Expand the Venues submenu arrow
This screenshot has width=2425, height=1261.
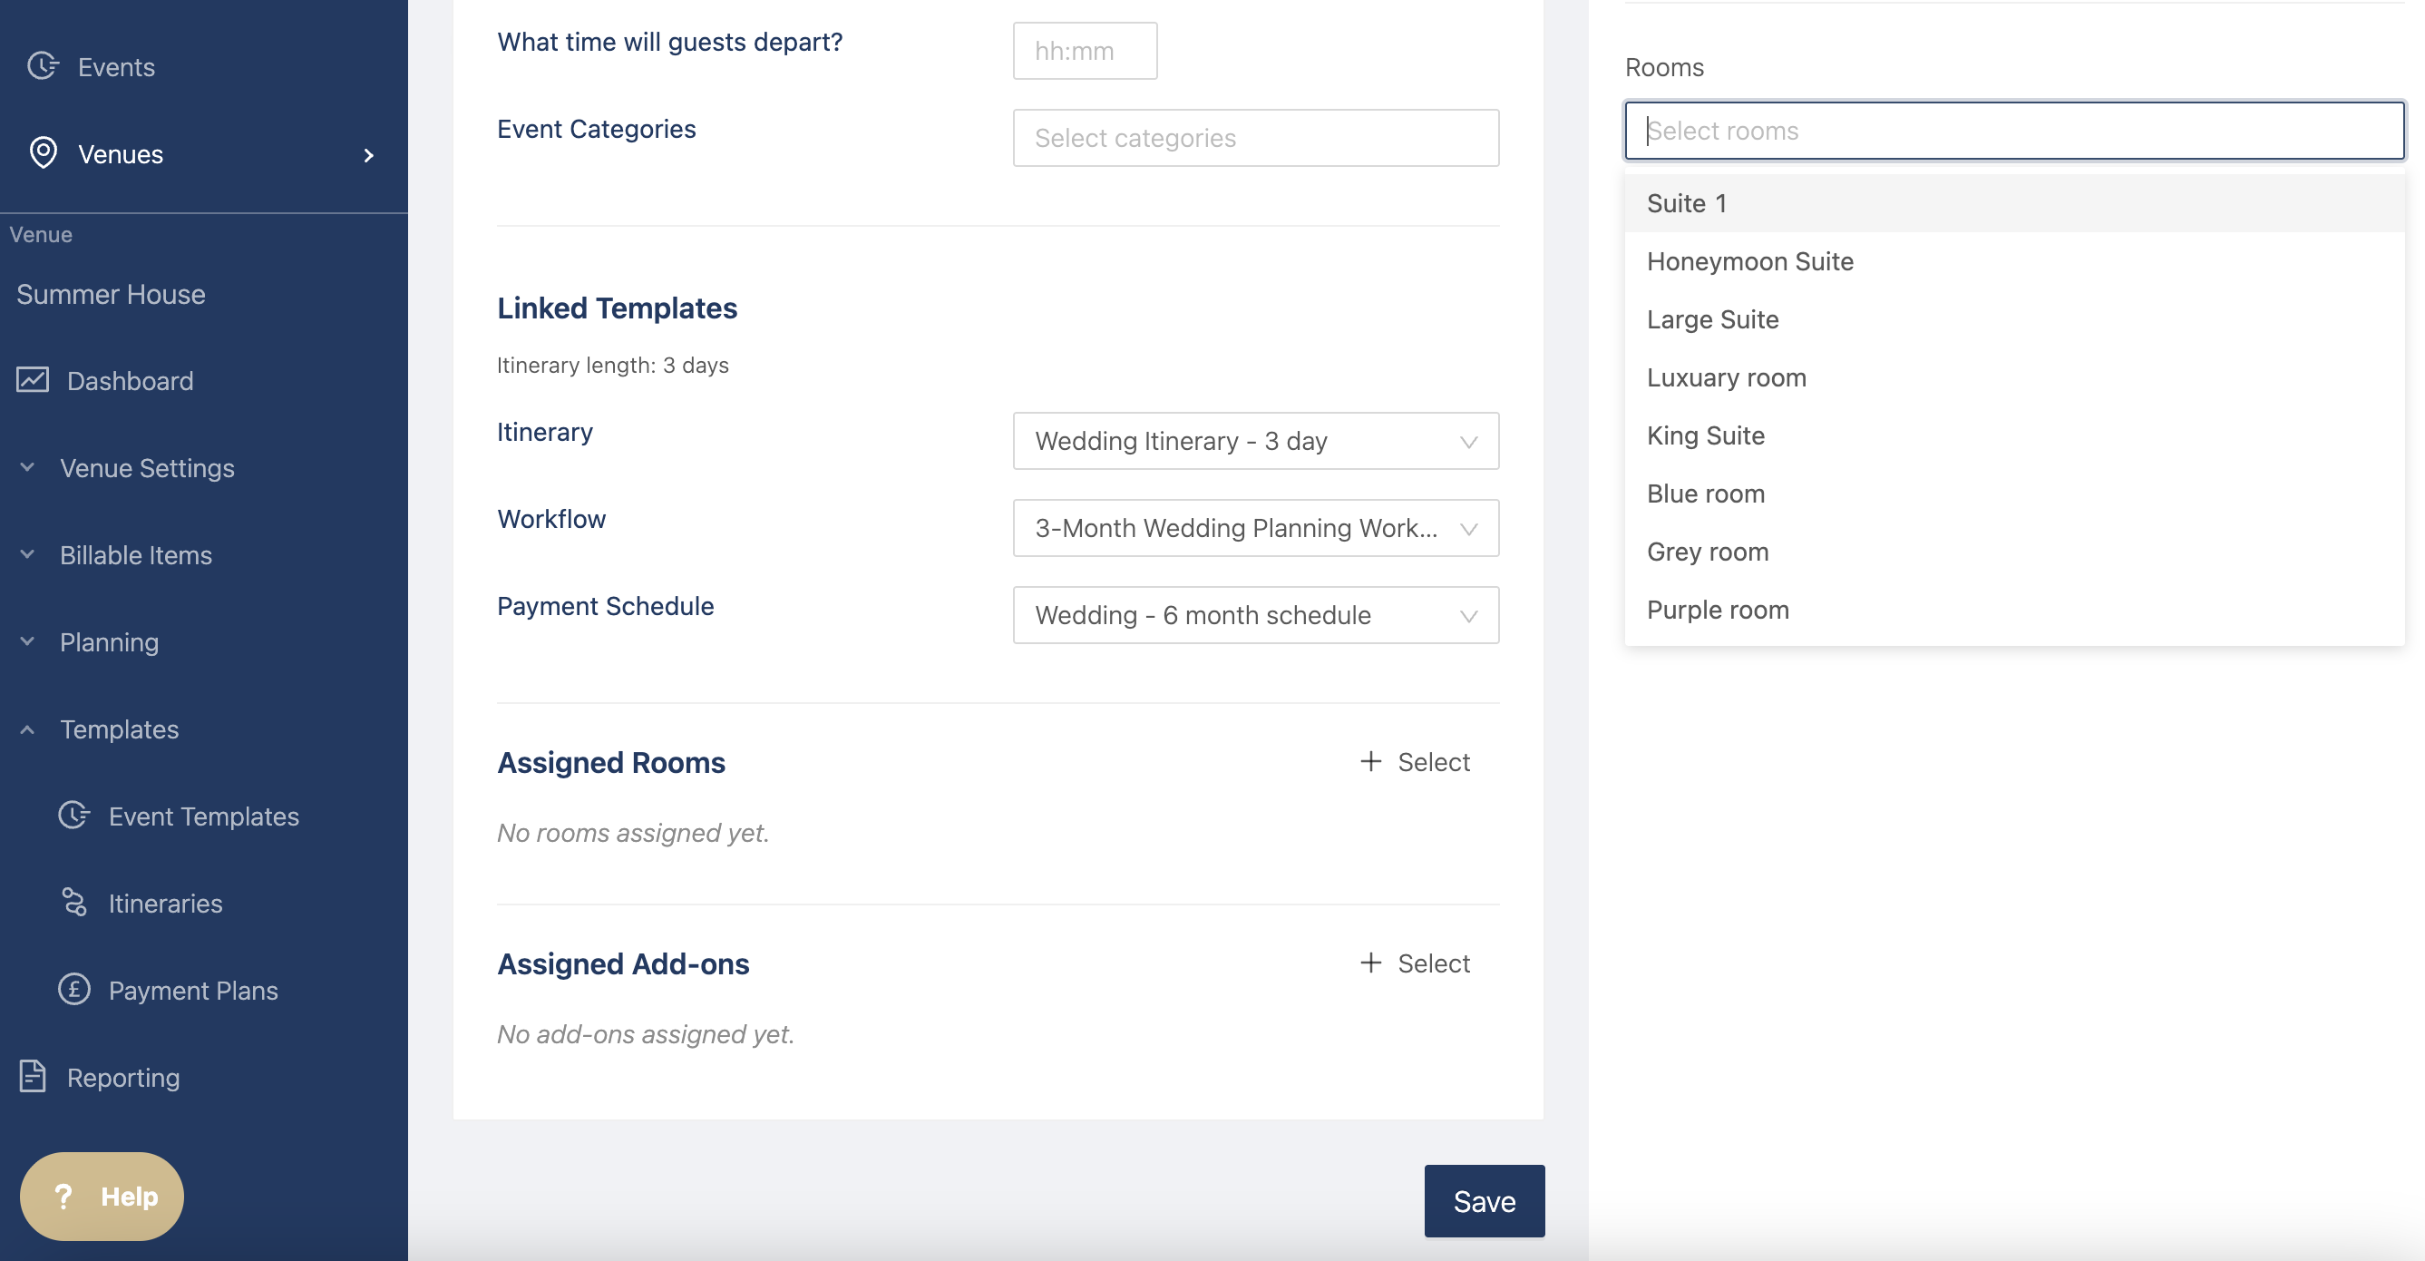point(369,154)
